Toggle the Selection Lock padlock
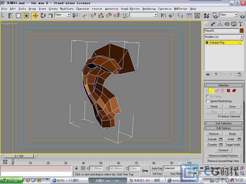Image resolution: width=246 pixels, height=184 pixels. [76, 168]
